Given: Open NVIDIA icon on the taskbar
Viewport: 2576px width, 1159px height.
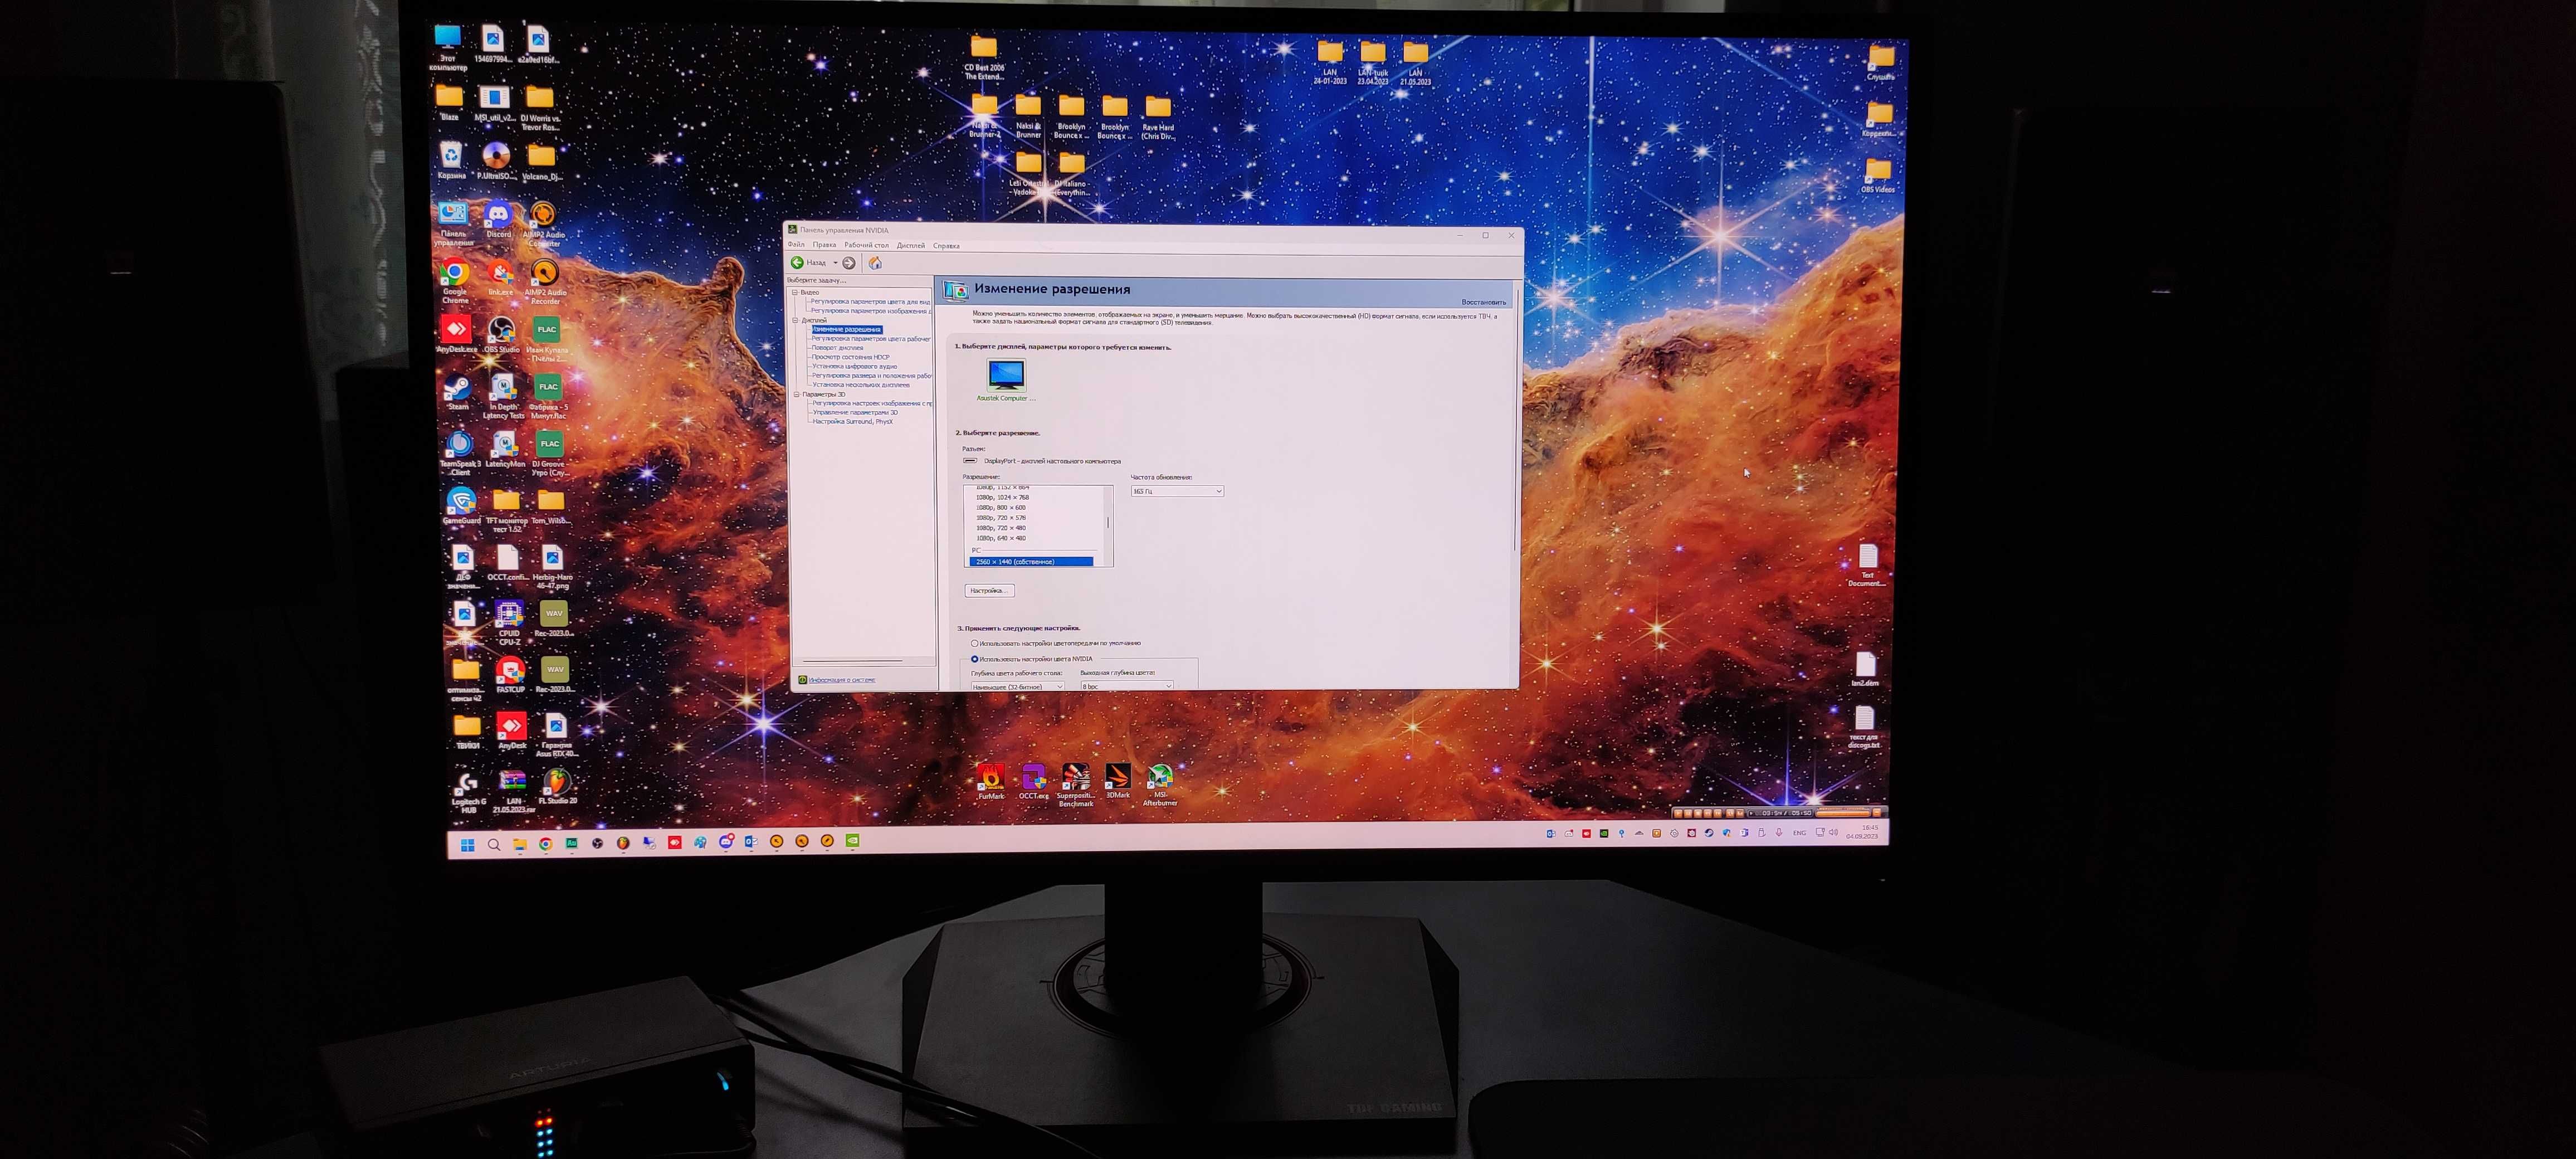Looking at the screenshot, I should tap(853, 841).
